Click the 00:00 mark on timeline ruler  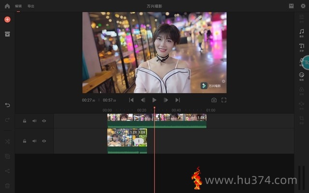[107, 110]
